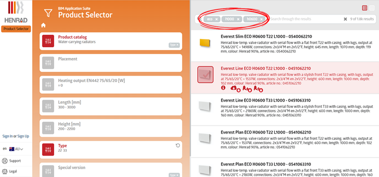Select Everest Plan ECO T33 thumbnail

205,170
